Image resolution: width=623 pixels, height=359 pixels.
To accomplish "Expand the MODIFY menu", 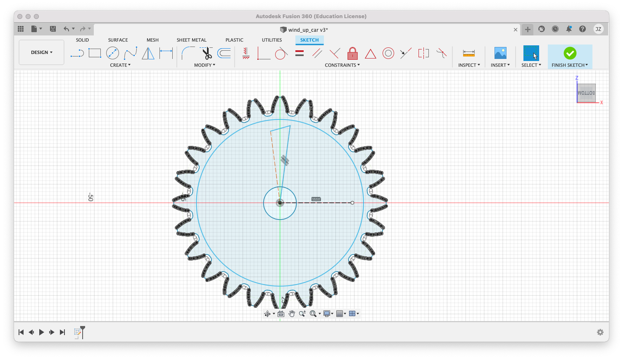I will (x=205, y=65).
